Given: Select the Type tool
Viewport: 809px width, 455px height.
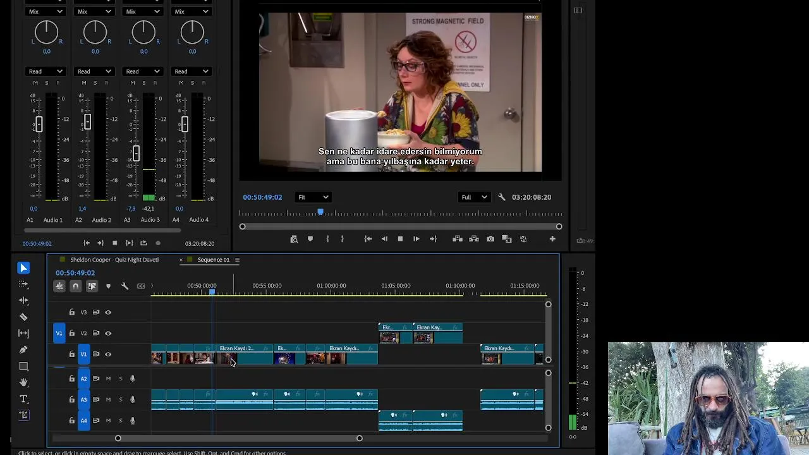Looking at the screenshot, I should point(23,399).
